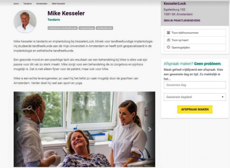230x168 pixels.
Task: Click the yellow AFSPRAAK MAKEN button
Action: (195, 109)
